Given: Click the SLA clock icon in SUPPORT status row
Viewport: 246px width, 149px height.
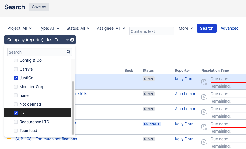Looking at the screenshot, I should 204,127.
